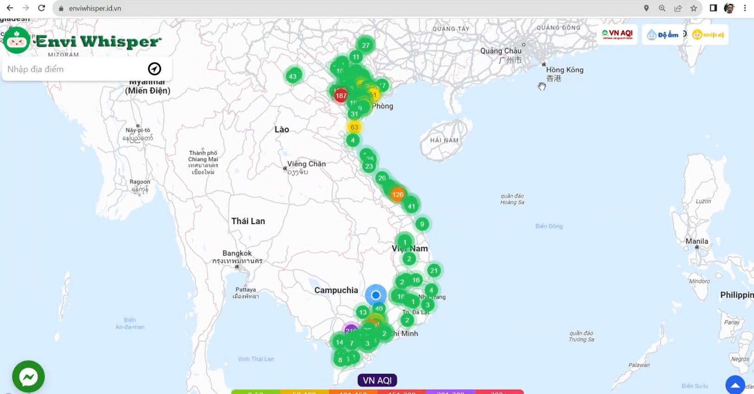Viewport: 754px width, 394px height.
Task: Reload the enviwhisper.id.vn page
Action: [41, 8]
